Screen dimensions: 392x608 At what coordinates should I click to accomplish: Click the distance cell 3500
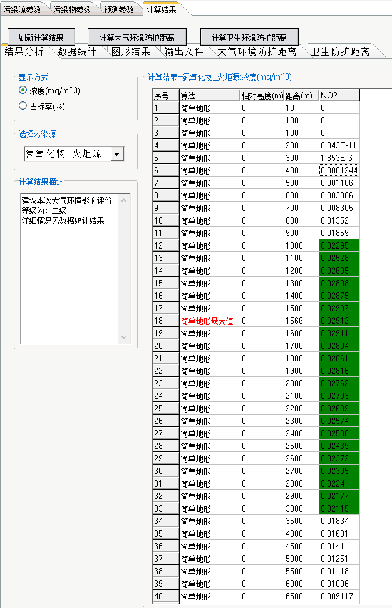coord(302,521)
